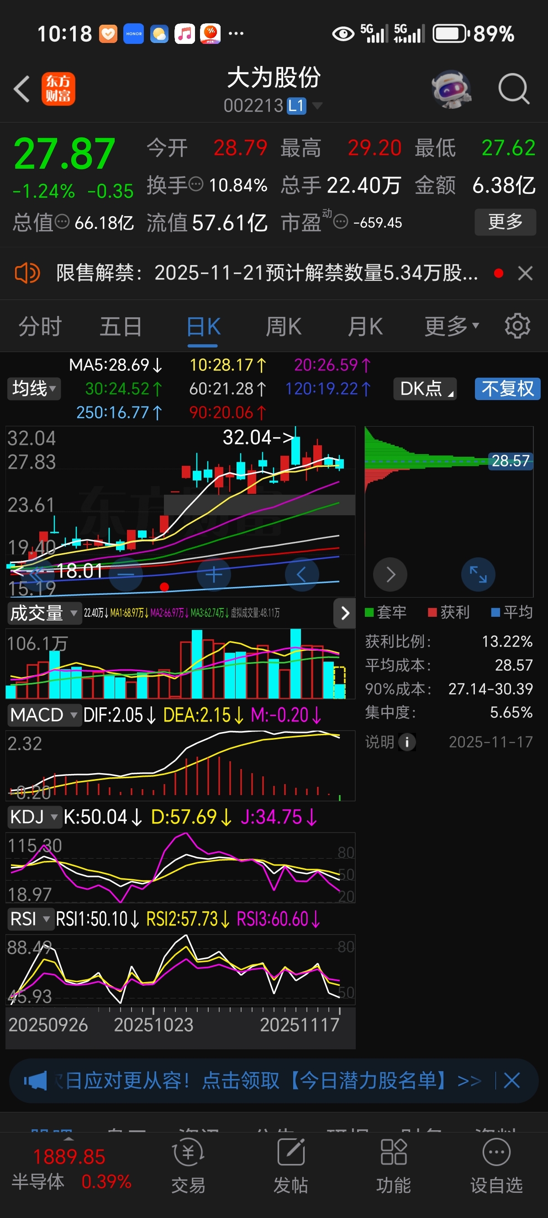Image resolution: width=548 pixels, height=1218 pixels.
Task: Select the 日K tab
Action: point(204,326)
